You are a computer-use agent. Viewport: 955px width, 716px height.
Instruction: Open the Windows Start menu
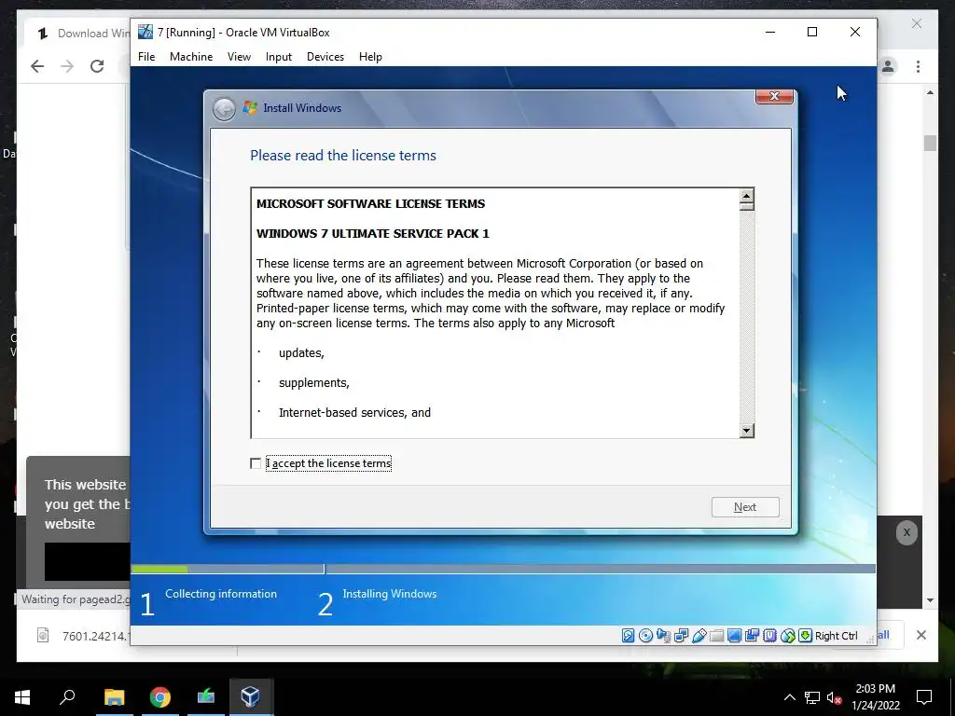click(x=22, y=697)
